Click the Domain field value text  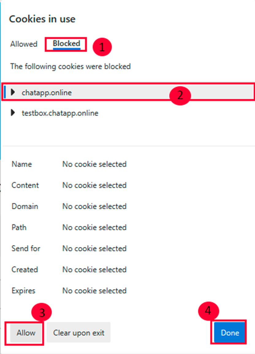94,206
